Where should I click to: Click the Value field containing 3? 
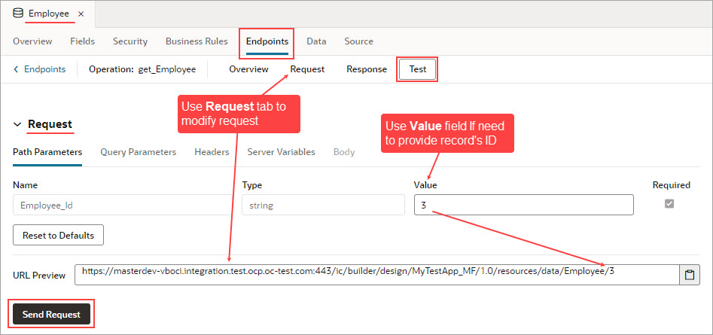[x=524, y=205]
